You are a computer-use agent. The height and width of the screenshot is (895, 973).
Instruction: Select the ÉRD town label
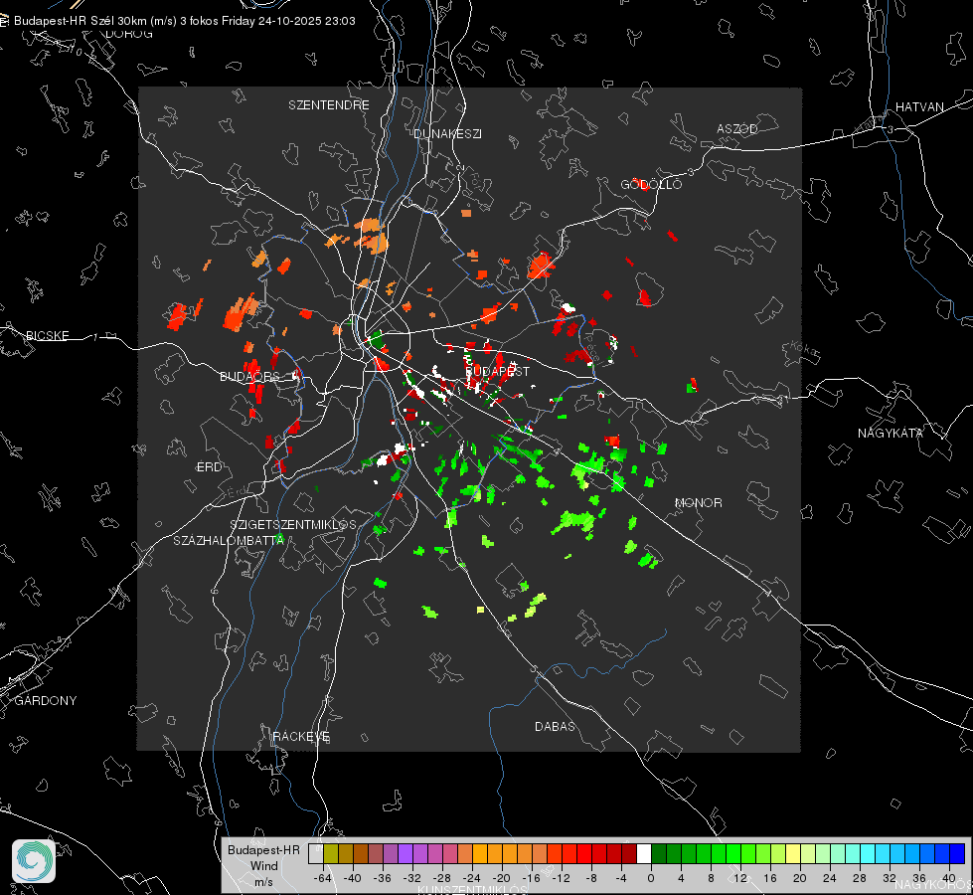coord(209,467)
